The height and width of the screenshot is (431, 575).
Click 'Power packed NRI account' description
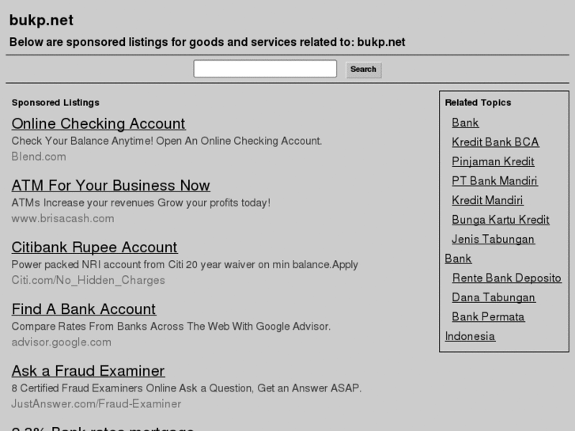point(184,264)
